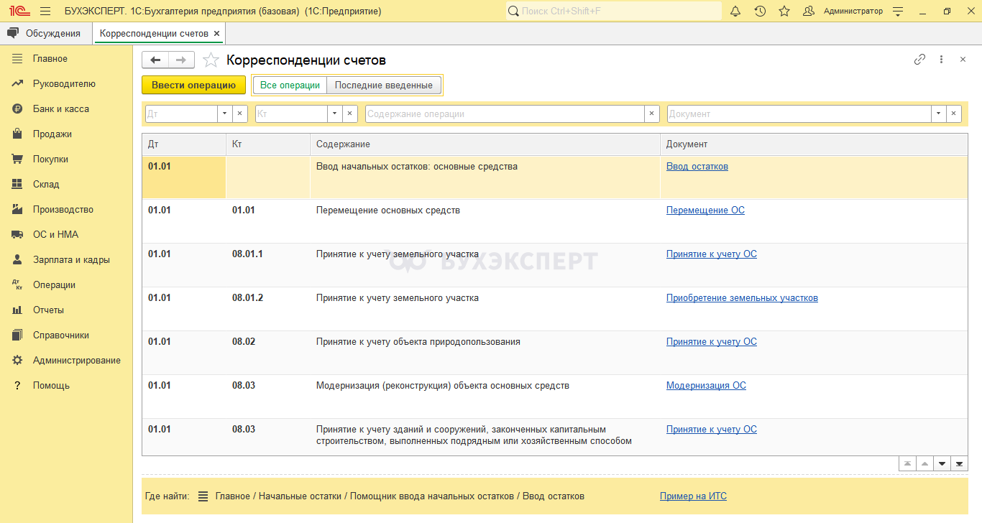Clear the Кт filter field
This screenshot has width=982, height=523.
click(350, 114)
